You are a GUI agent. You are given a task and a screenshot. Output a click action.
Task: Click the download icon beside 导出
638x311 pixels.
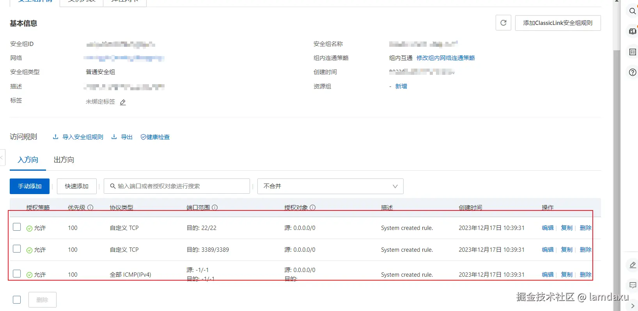point(114,137)
